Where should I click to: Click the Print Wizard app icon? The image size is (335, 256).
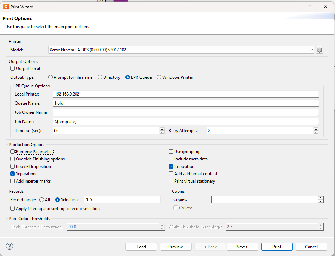tap(6, 7)
